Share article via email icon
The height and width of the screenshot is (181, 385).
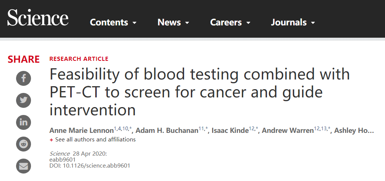(x=24, y=166)
